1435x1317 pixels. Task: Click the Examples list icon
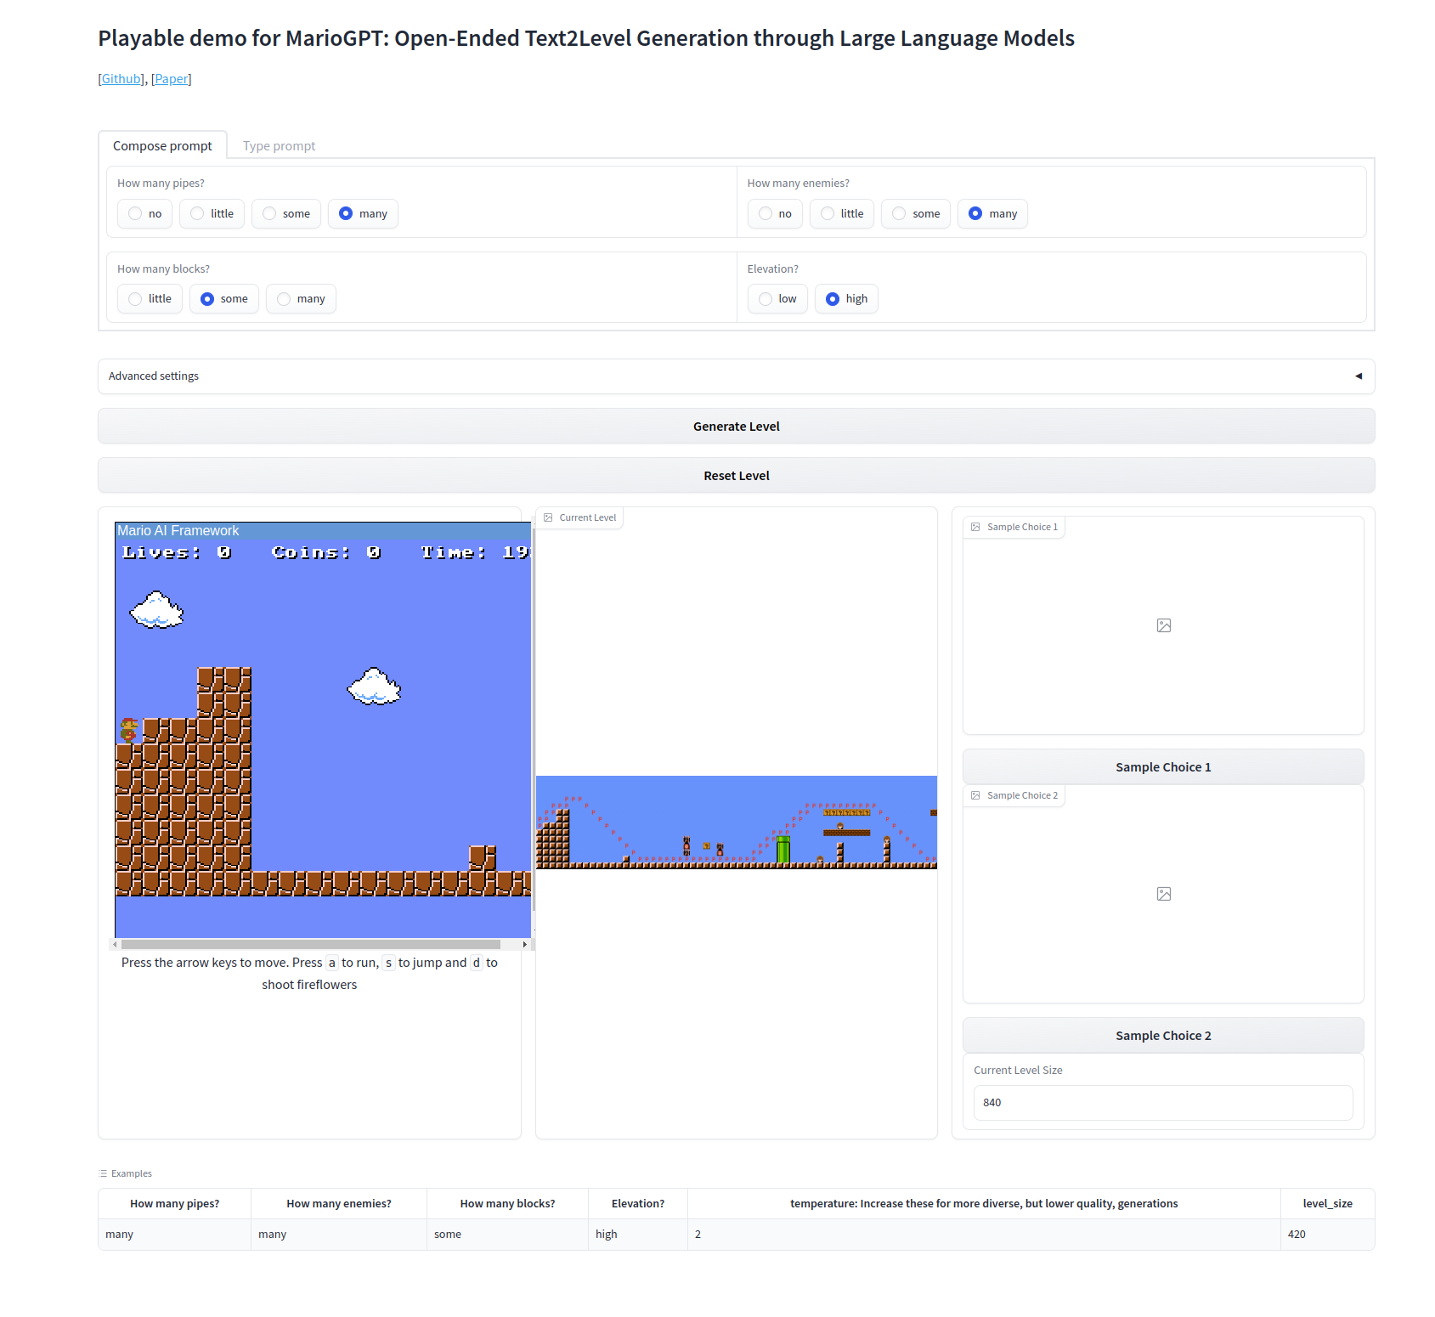[103, 1173]
